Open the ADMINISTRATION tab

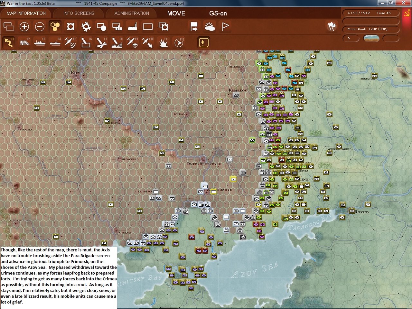[132, 13]
